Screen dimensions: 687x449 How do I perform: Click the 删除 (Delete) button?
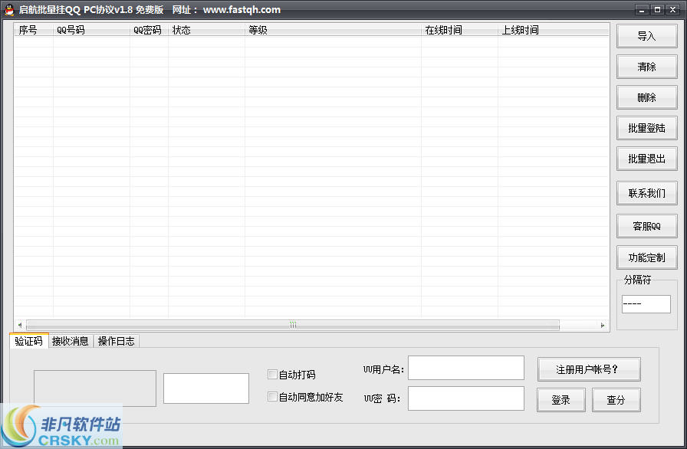pos(646,97)
